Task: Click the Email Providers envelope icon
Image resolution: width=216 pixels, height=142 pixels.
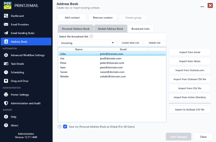Action: point(6,24)
